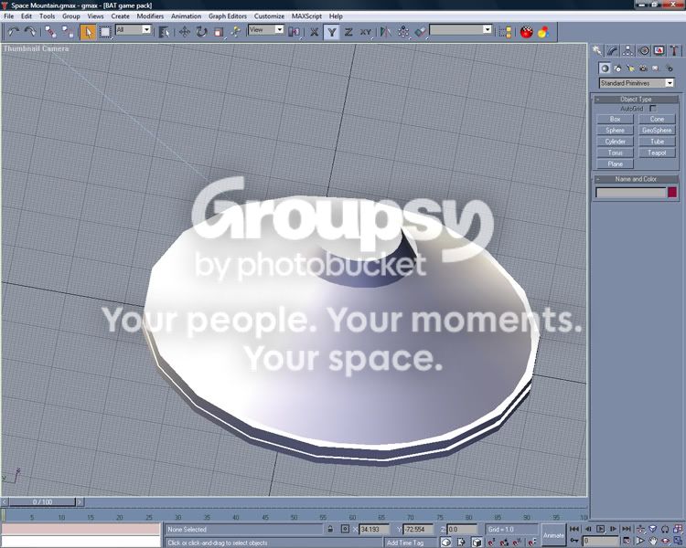The width and height of the screenshot is (686, 548).
Task: Collapse the Name and Color rollout
Action: tap(636, 179)
